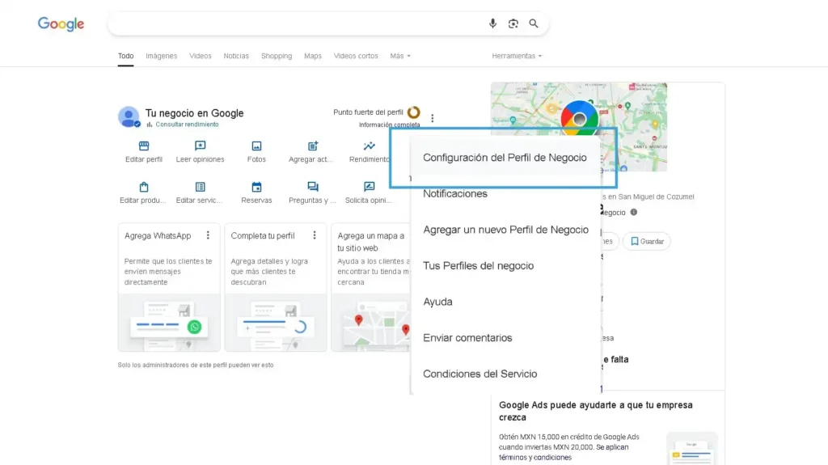
Task: Click Solicita opini... review request icon
Action: 369,187
